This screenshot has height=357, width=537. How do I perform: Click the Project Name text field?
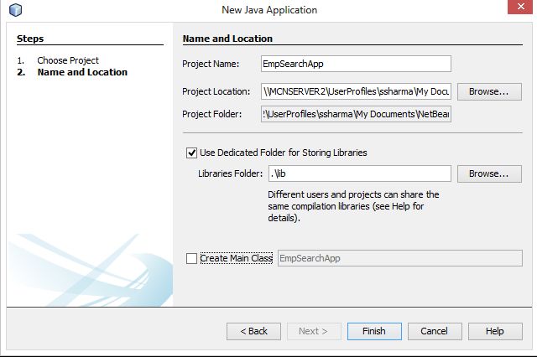[x=356, y=64]
